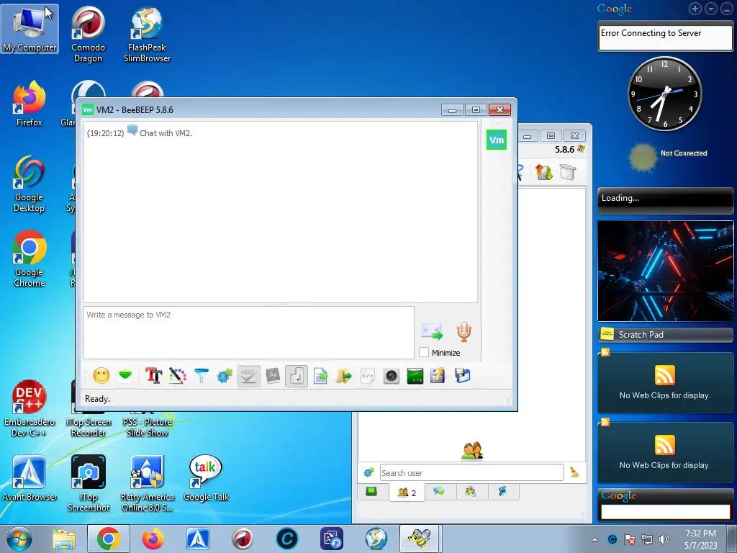Click the green Vm user avatar
Image resolution: width=737 pixels, height=553 pixels.
[497, 140]
